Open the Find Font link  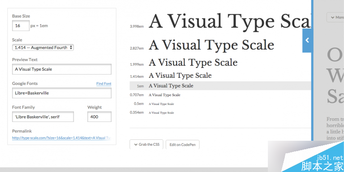coord(104,84)
